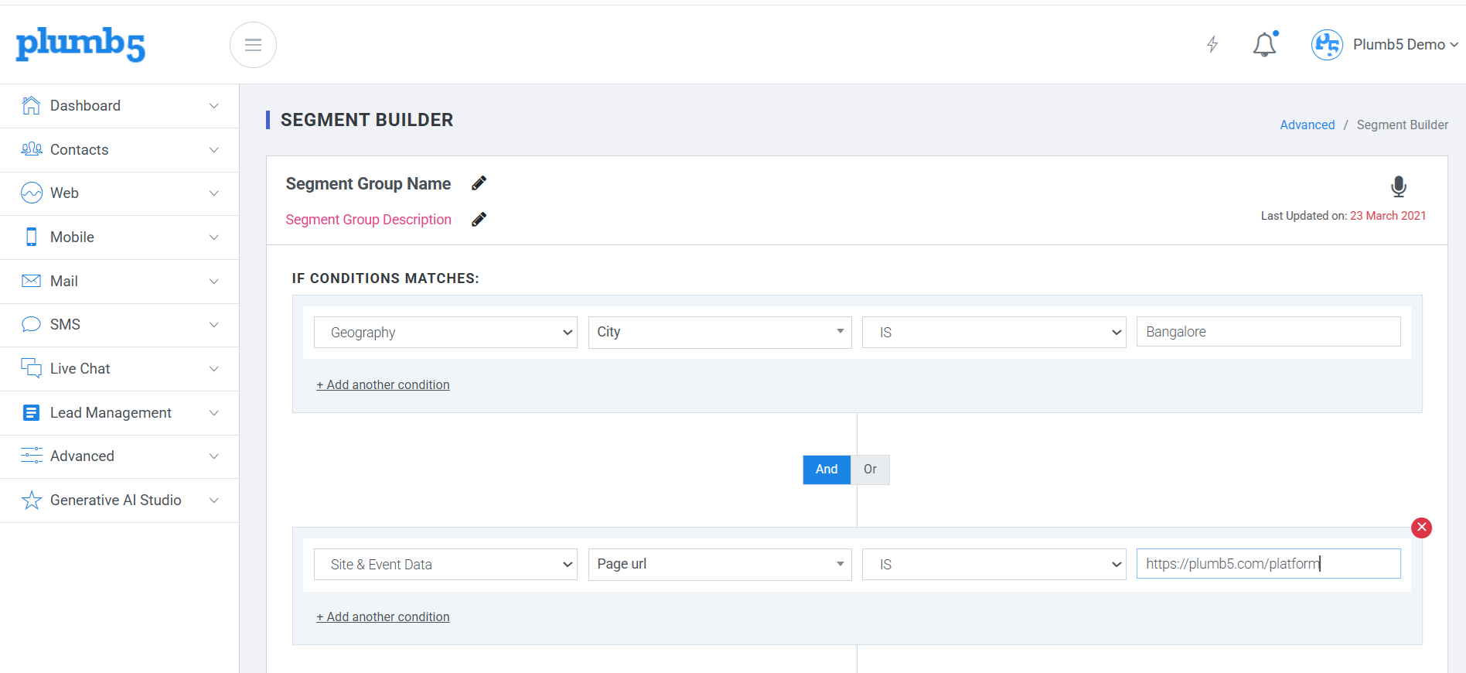1466x673 pixels.
Task: Open the IS operator dropdown for Page url
Action: point(994,565)
